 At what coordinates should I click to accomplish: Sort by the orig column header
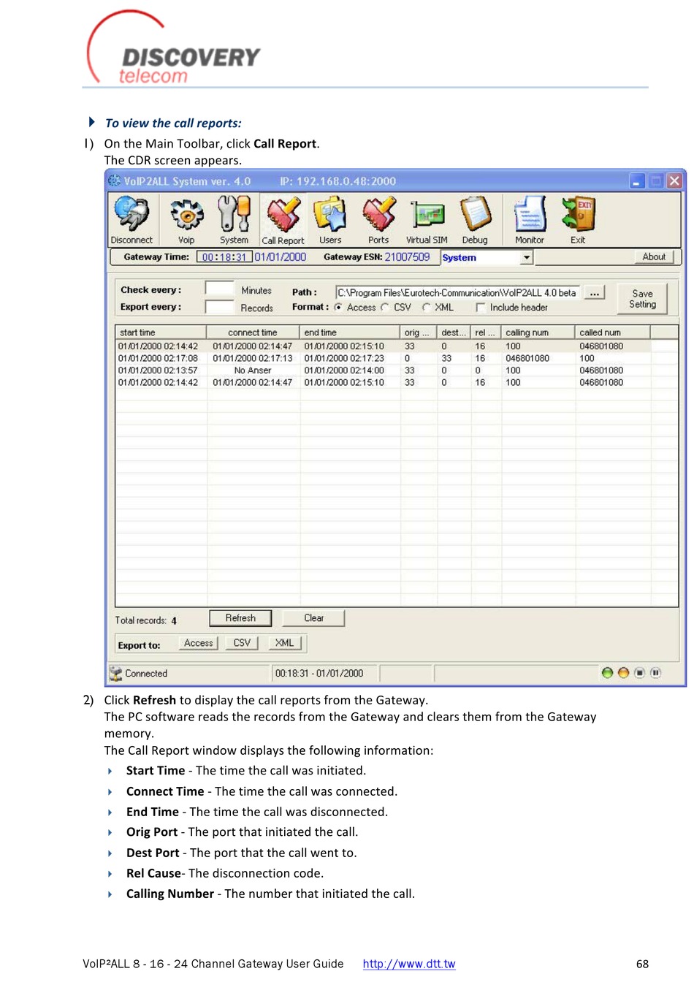pyautogui.click(x=419, y=332)
